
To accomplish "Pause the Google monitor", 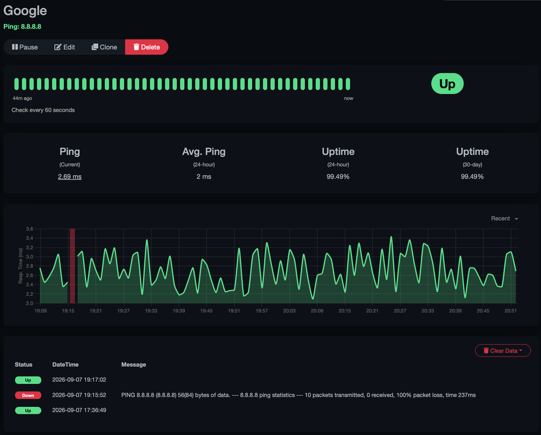I will (25, 47).
